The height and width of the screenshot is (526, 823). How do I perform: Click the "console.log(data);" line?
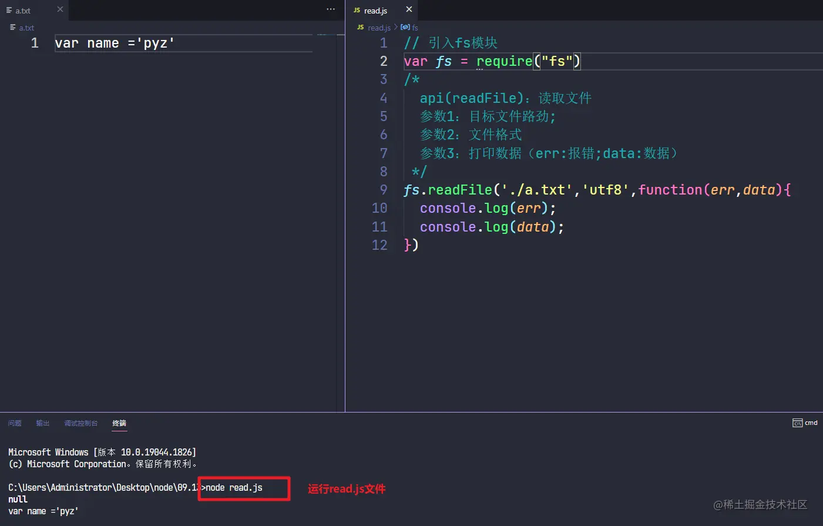point(492,227)
